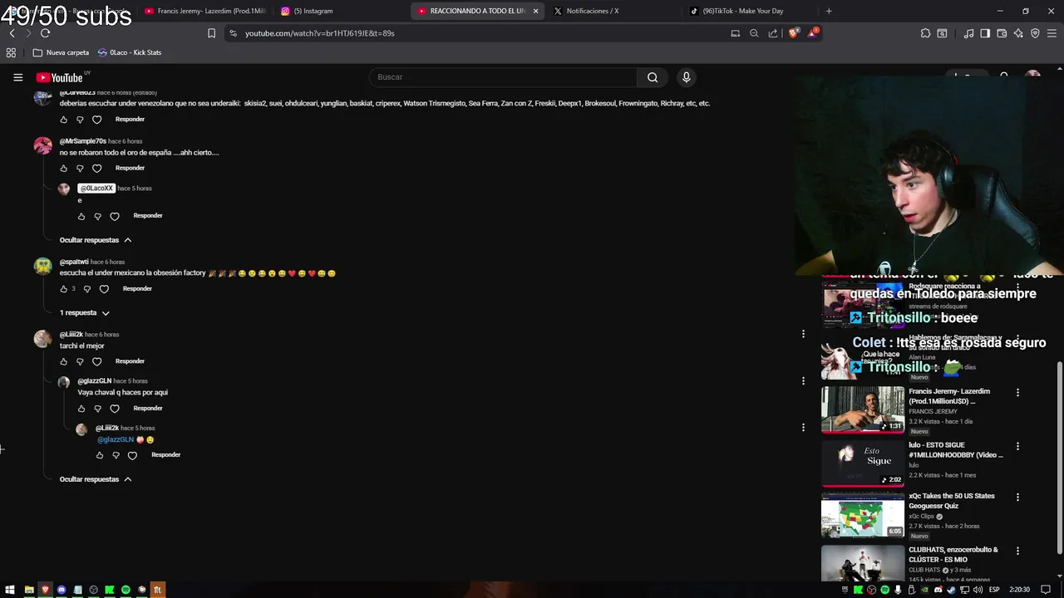The height and width of the screenshot is (598, 1064).
Task: Collapse 'Ocultar respuestas' under @Liiii2k thread
Action: (96, 479)
